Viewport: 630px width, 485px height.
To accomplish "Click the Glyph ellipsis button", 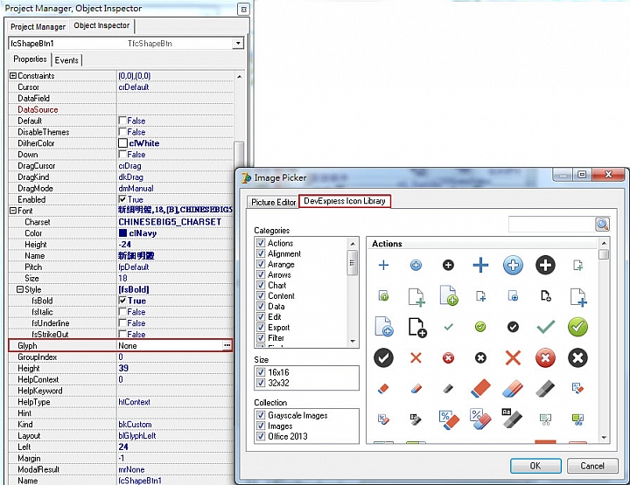I will (x=227, y=345).
